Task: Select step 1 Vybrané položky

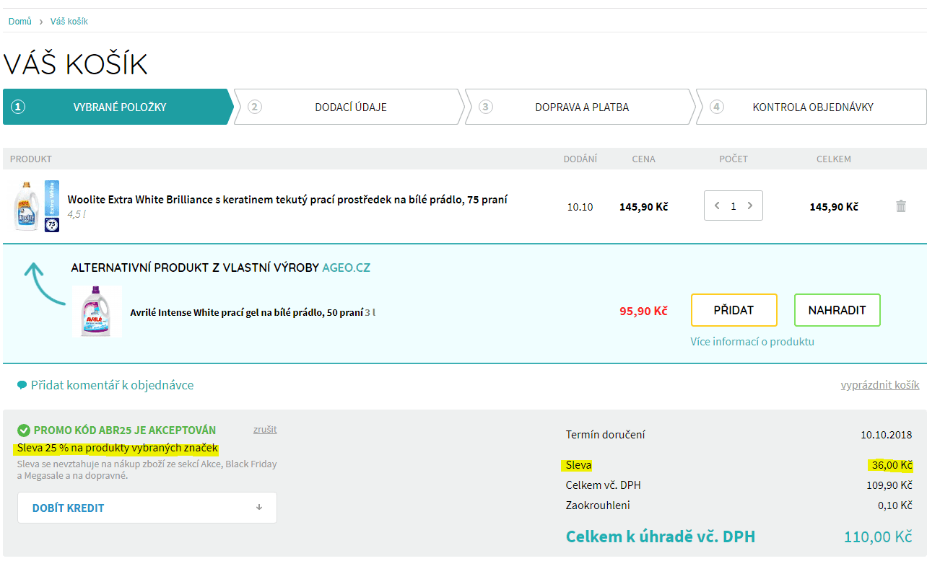Action: (118, 107)
